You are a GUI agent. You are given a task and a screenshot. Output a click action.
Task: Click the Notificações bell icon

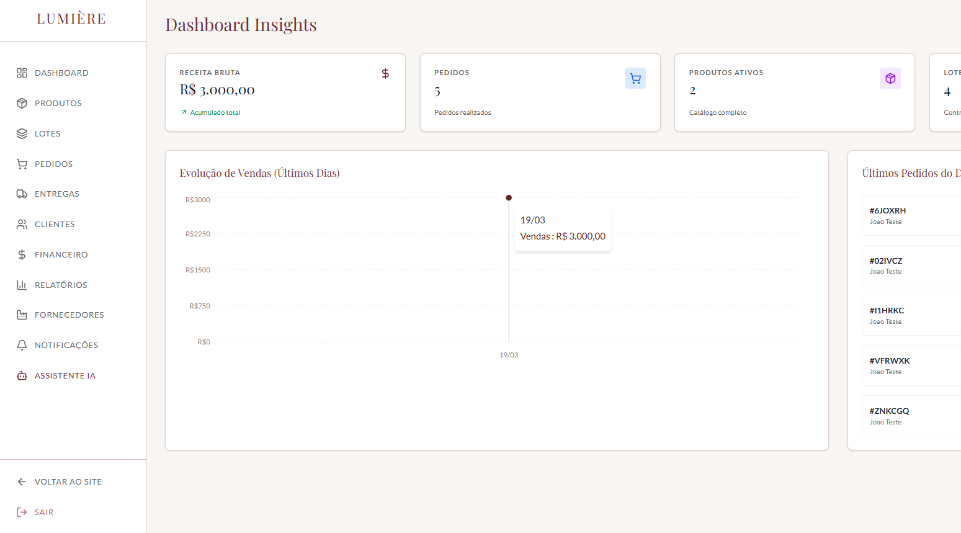click(22, 345)
